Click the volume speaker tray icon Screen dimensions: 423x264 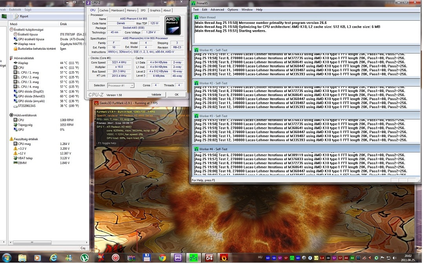(x=394, y=258)
